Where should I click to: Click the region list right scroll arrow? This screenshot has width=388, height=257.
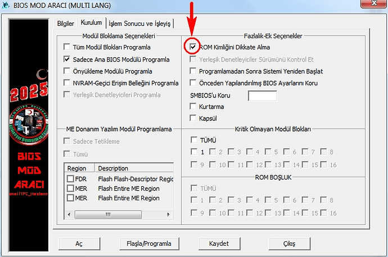click(170, 214)
